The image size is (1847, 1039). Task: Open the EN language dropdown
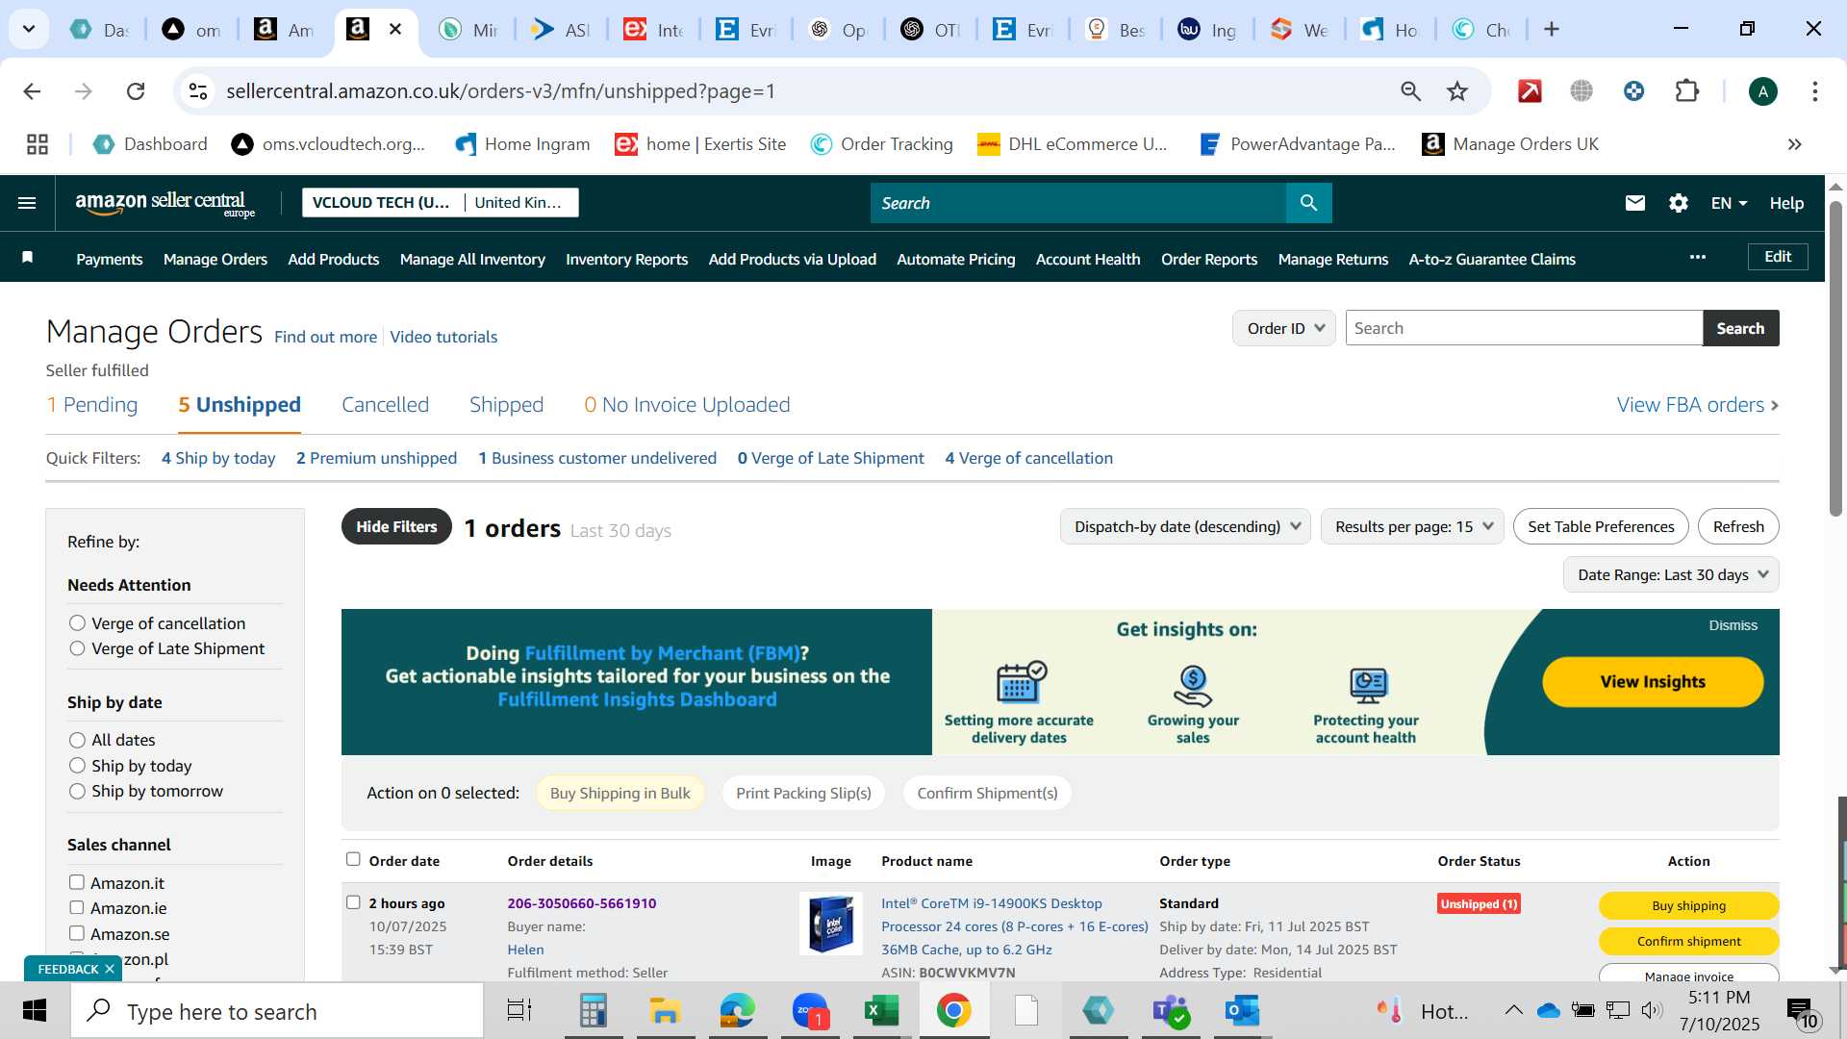point(1729,203)
